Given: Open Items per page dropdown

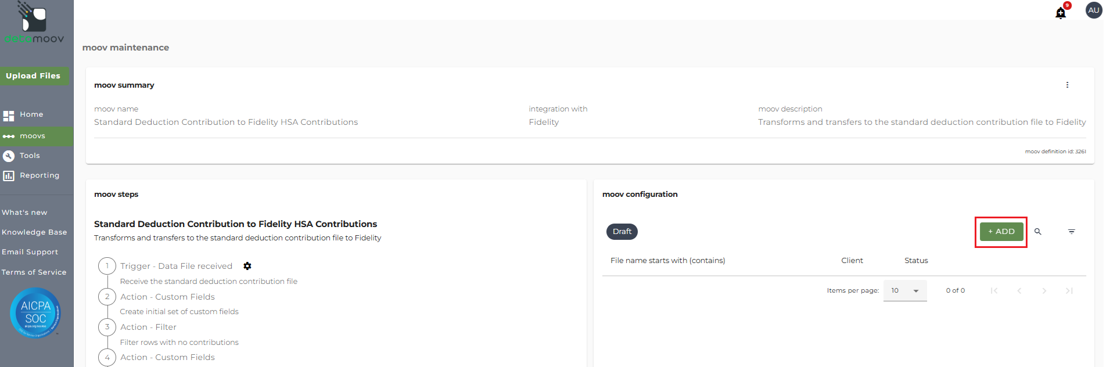Looking at the screenshot, I should 905,290.
